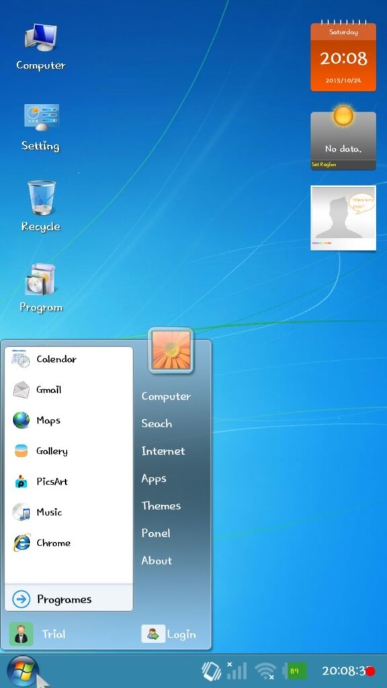Expand the Programes list
This screenshot has width=387, height=688.
tap(69, 597)
